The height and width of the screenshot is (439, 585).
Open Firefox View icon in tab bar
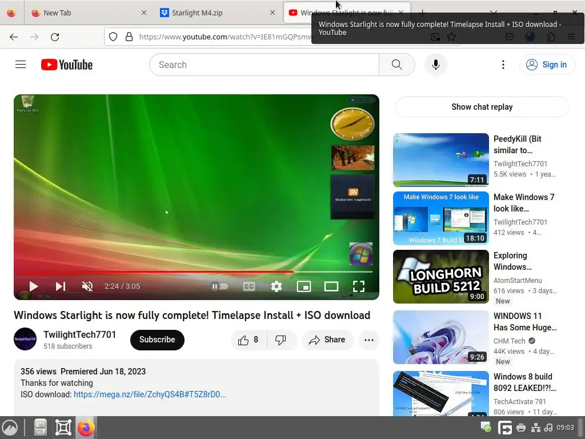pyautogui.click(x=11, y=13)
